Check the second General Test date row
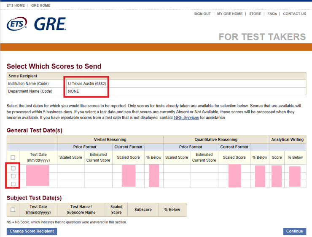This screenshot has width=312, height=237. [x=13, y=176]
